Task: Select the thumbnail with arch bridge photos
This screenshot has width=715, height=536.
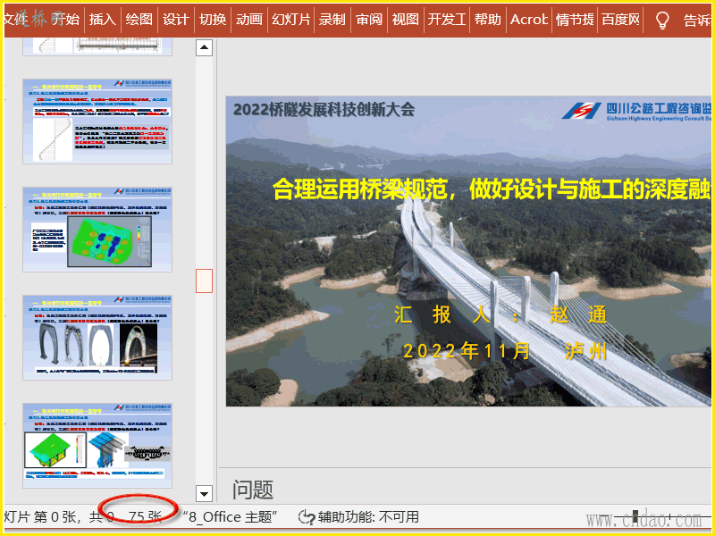Action: [97, 338]
